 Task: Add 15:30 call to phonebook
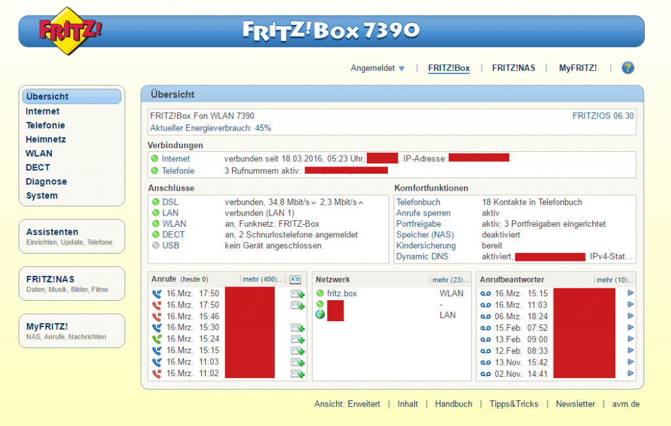pos(297,328)
